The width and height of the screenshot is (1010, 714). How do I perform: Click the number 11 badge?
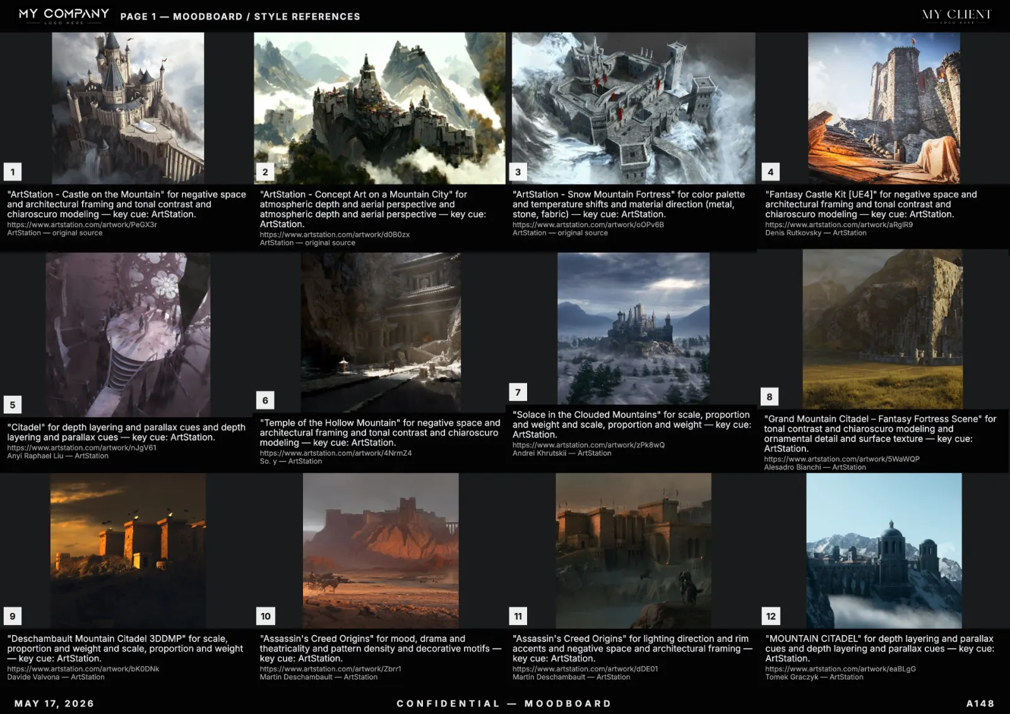[518, 616]
